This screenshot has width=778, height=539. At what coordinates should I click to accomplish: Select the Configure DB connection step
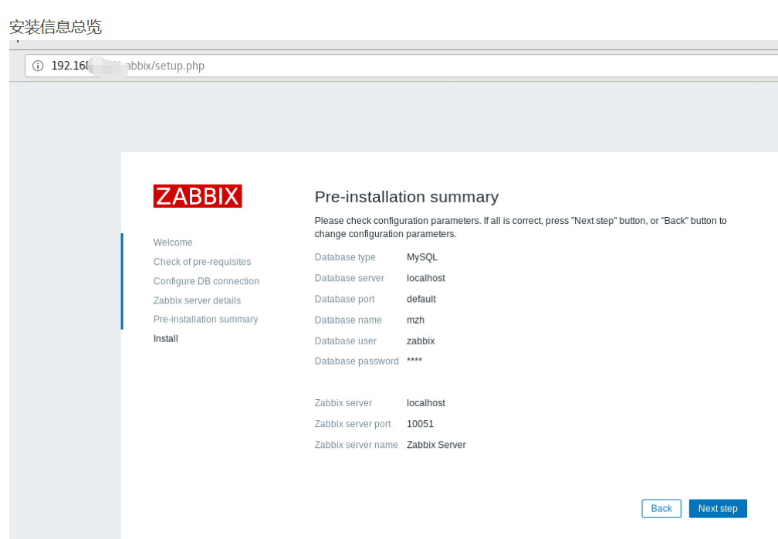click(x=206, y=281)
